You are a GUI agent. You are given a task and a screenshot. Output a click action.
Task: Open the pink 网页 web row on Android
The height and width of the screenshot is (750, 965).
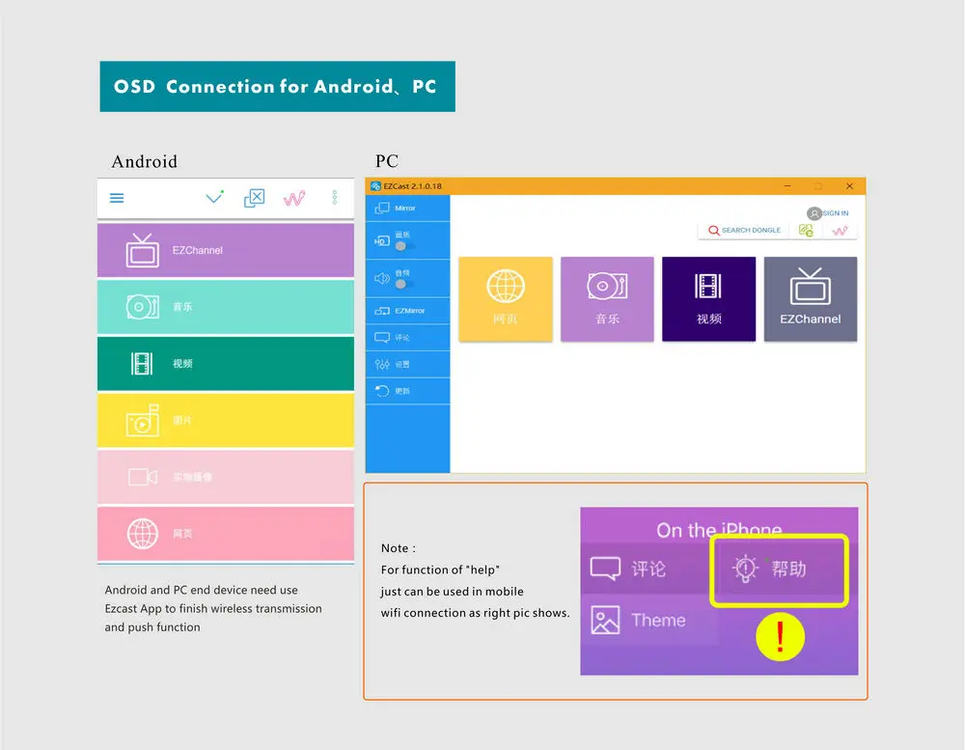click(x=226, y=533)
